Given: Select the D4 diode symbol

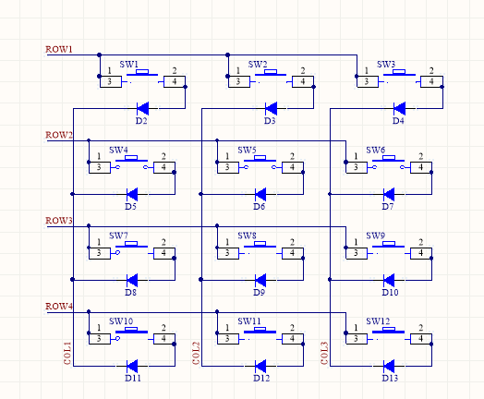Looking at the screenshot, I should [x=399, y=108].
